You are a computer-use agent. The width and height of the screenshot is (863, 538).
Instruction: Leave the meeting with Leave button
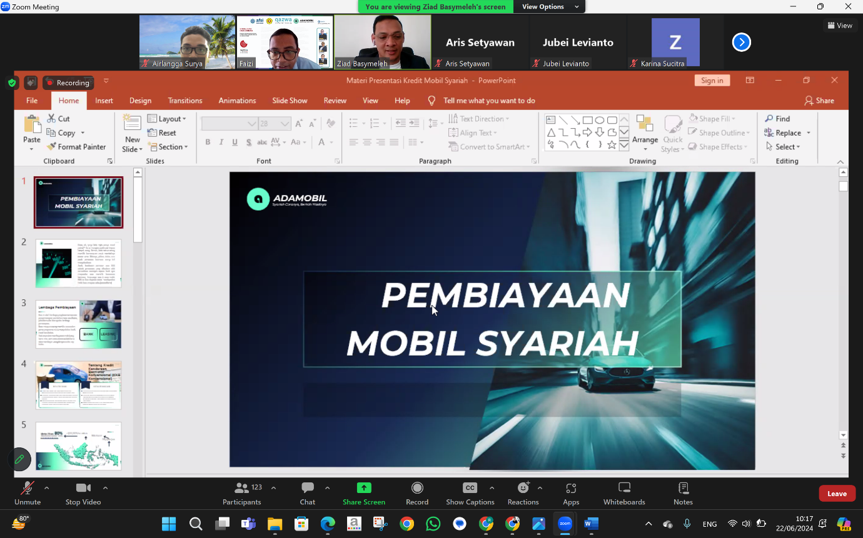[x=837, y=494]
